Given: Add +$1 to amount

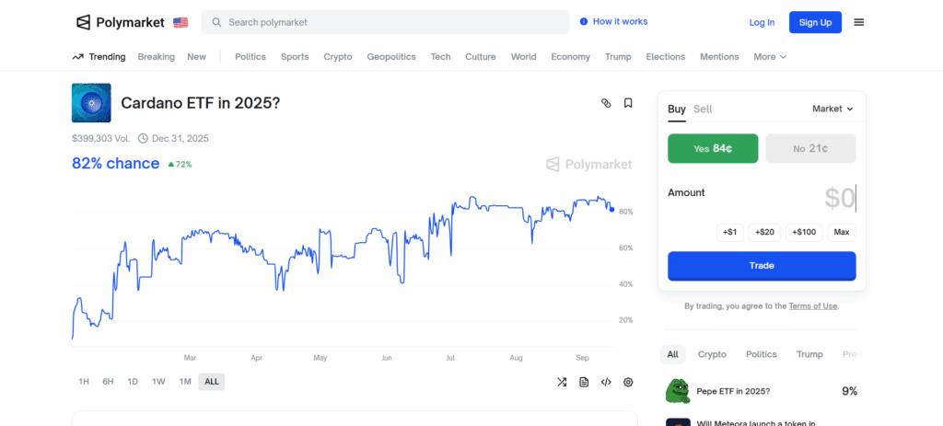Looking at the screenshot, I should coord(730,233).
